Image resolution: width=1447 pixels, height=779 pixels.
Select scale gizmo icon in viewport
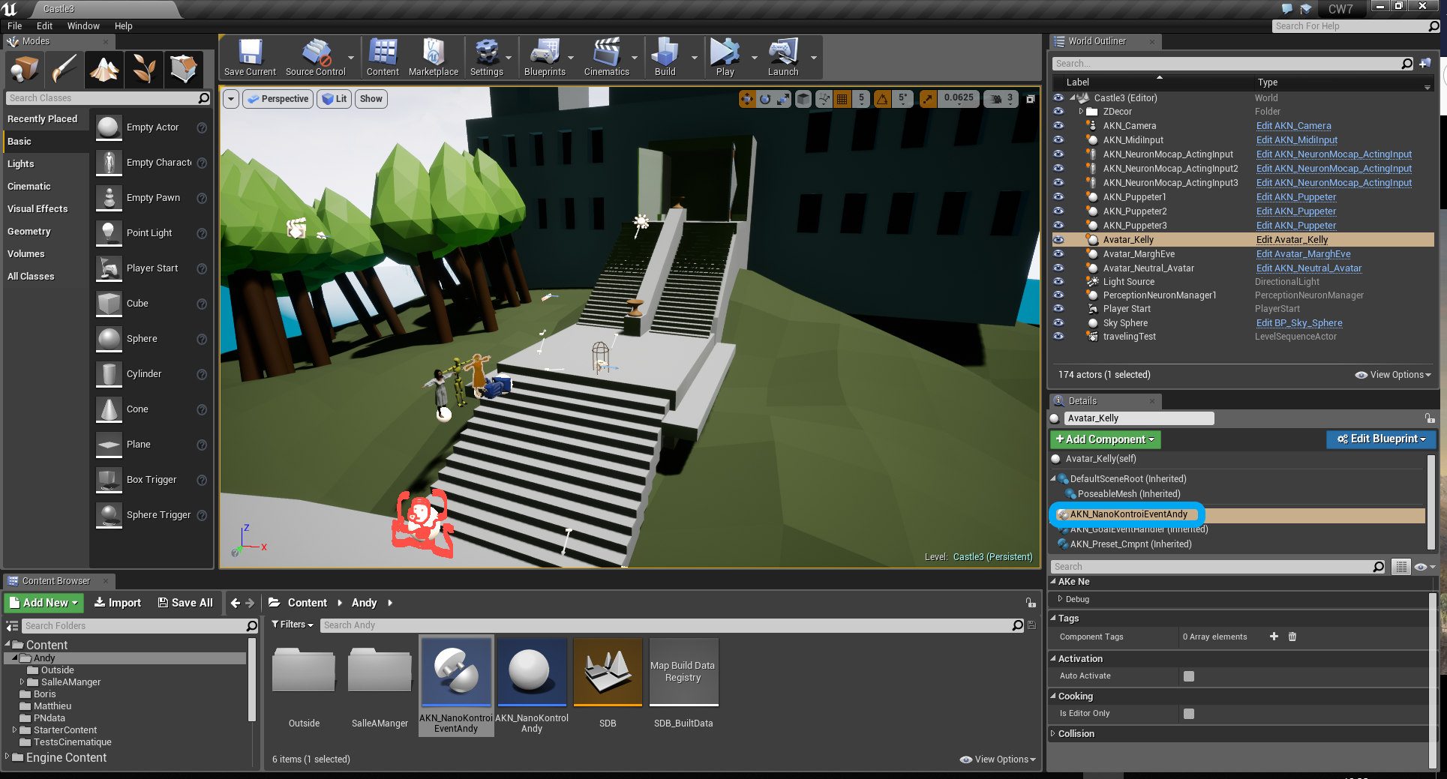point(783,98)
